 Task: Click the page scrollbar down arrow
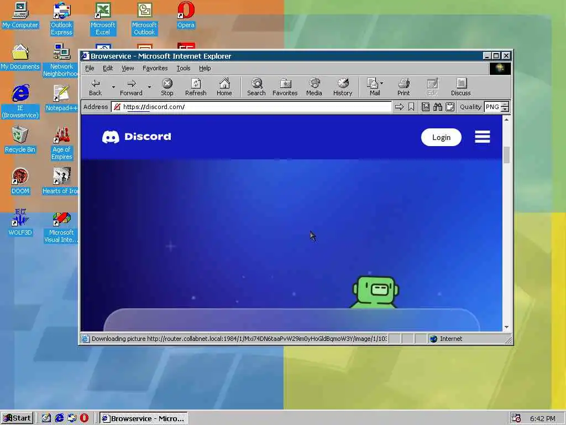point(506,327)
